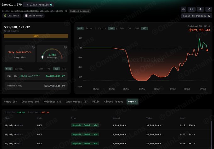The width and height of the screenshot is (214, 149).
Task: Click the wallet title 0xebe1...070
Action: [x=12, y=5]
